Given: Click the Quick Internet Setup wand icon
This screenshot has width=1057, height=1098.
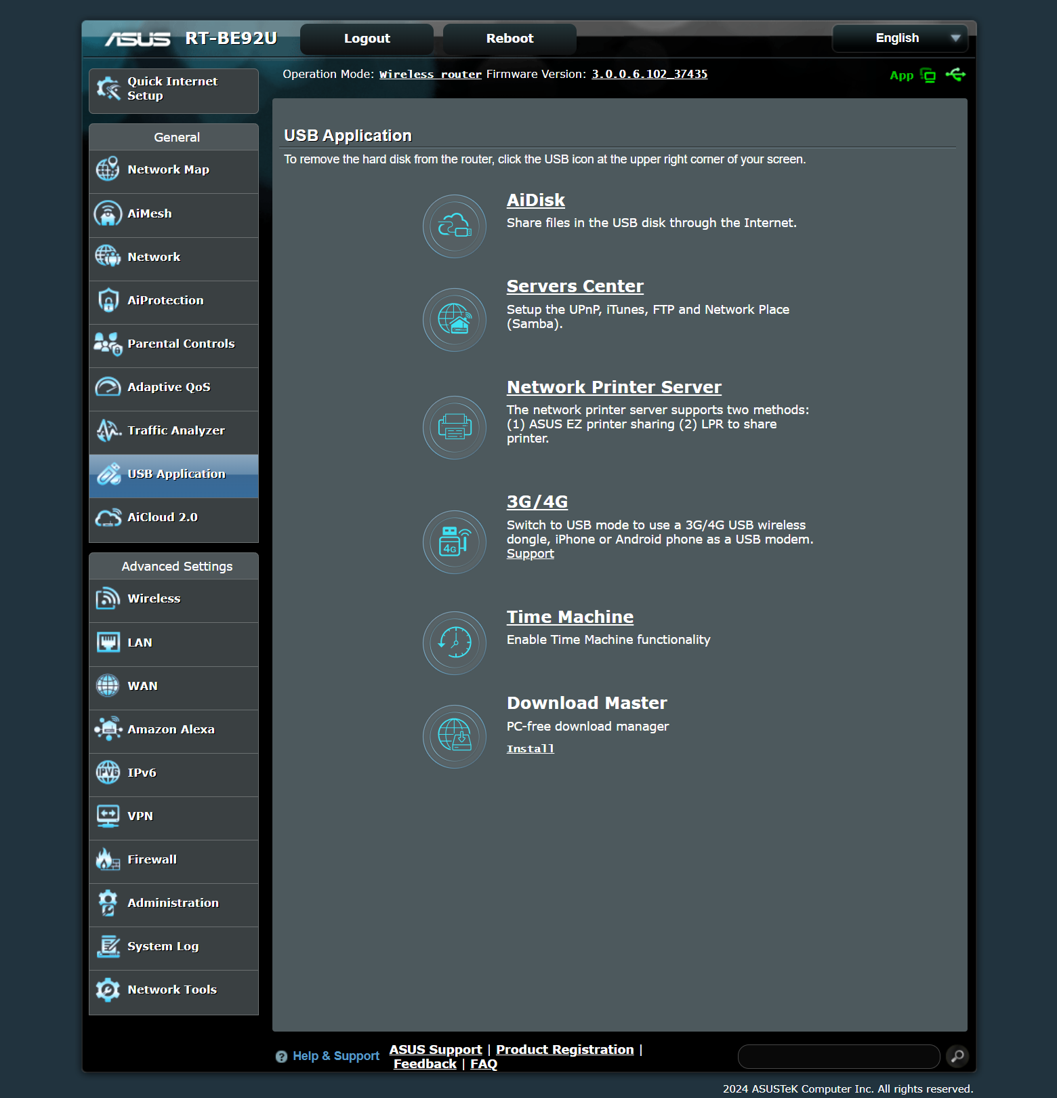Looking at the screenshot, I should tap(108, 88).
